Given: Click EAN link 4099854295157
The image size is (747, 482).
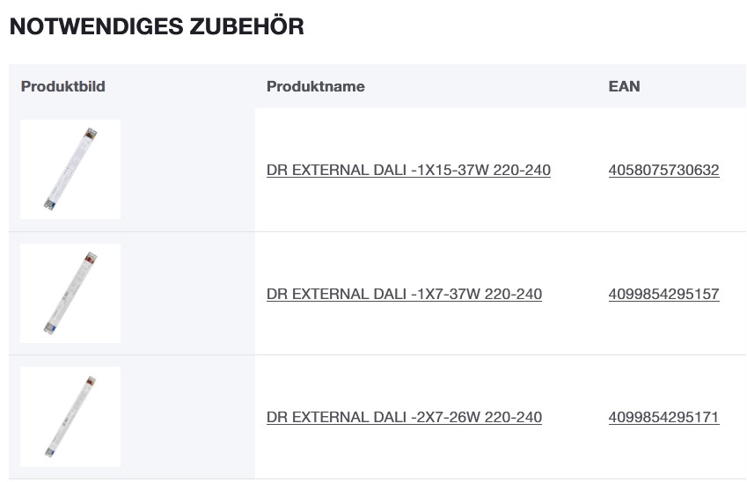Looking at the screenshot, I should coord(663,294).
